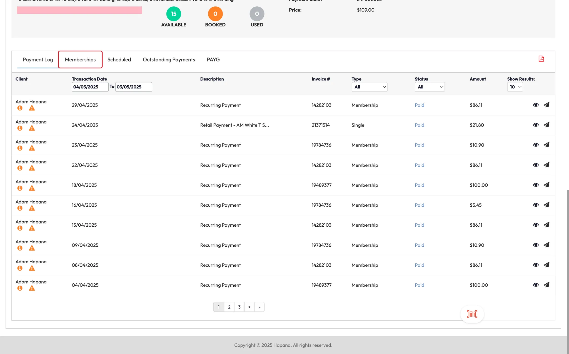Click the Paid link on 22/04/2025 row
This screenshot has width=569, height=354.
tap(419, 165)
